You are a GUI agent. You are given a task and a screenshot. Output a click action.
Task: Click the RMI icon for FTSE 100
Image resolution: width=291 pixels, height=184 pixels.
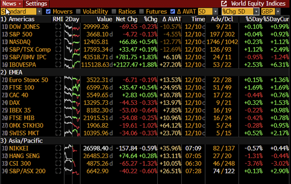click(x=58, y=88)
